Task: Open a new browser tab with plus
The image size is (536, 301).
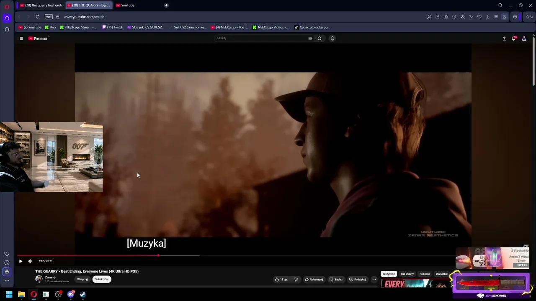Action: (166, 5)
